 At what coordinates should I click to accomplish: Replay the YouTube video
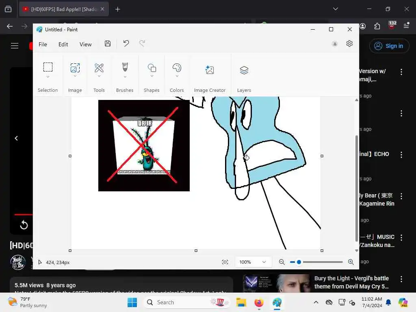[x=24, y=225]
